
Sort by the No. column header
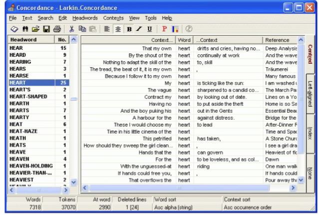click(62, 39)
